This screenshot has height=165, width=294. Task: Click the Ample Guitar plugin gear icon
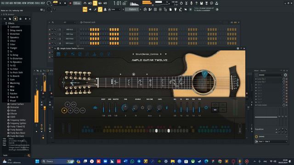(x=58, y=49)
